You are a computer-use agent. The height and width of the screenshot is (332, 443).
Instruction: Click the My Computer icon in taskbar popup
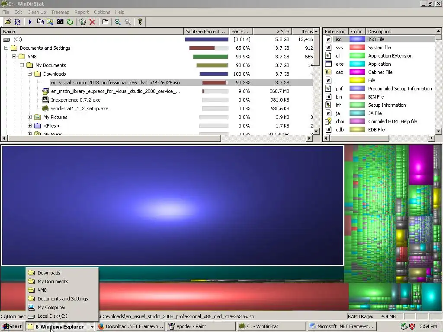click(31, 307)
